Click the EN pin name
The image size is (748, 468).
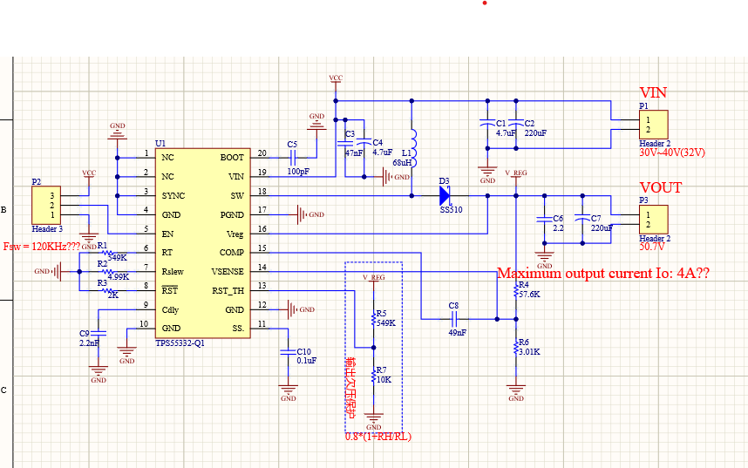pos(167,234)
